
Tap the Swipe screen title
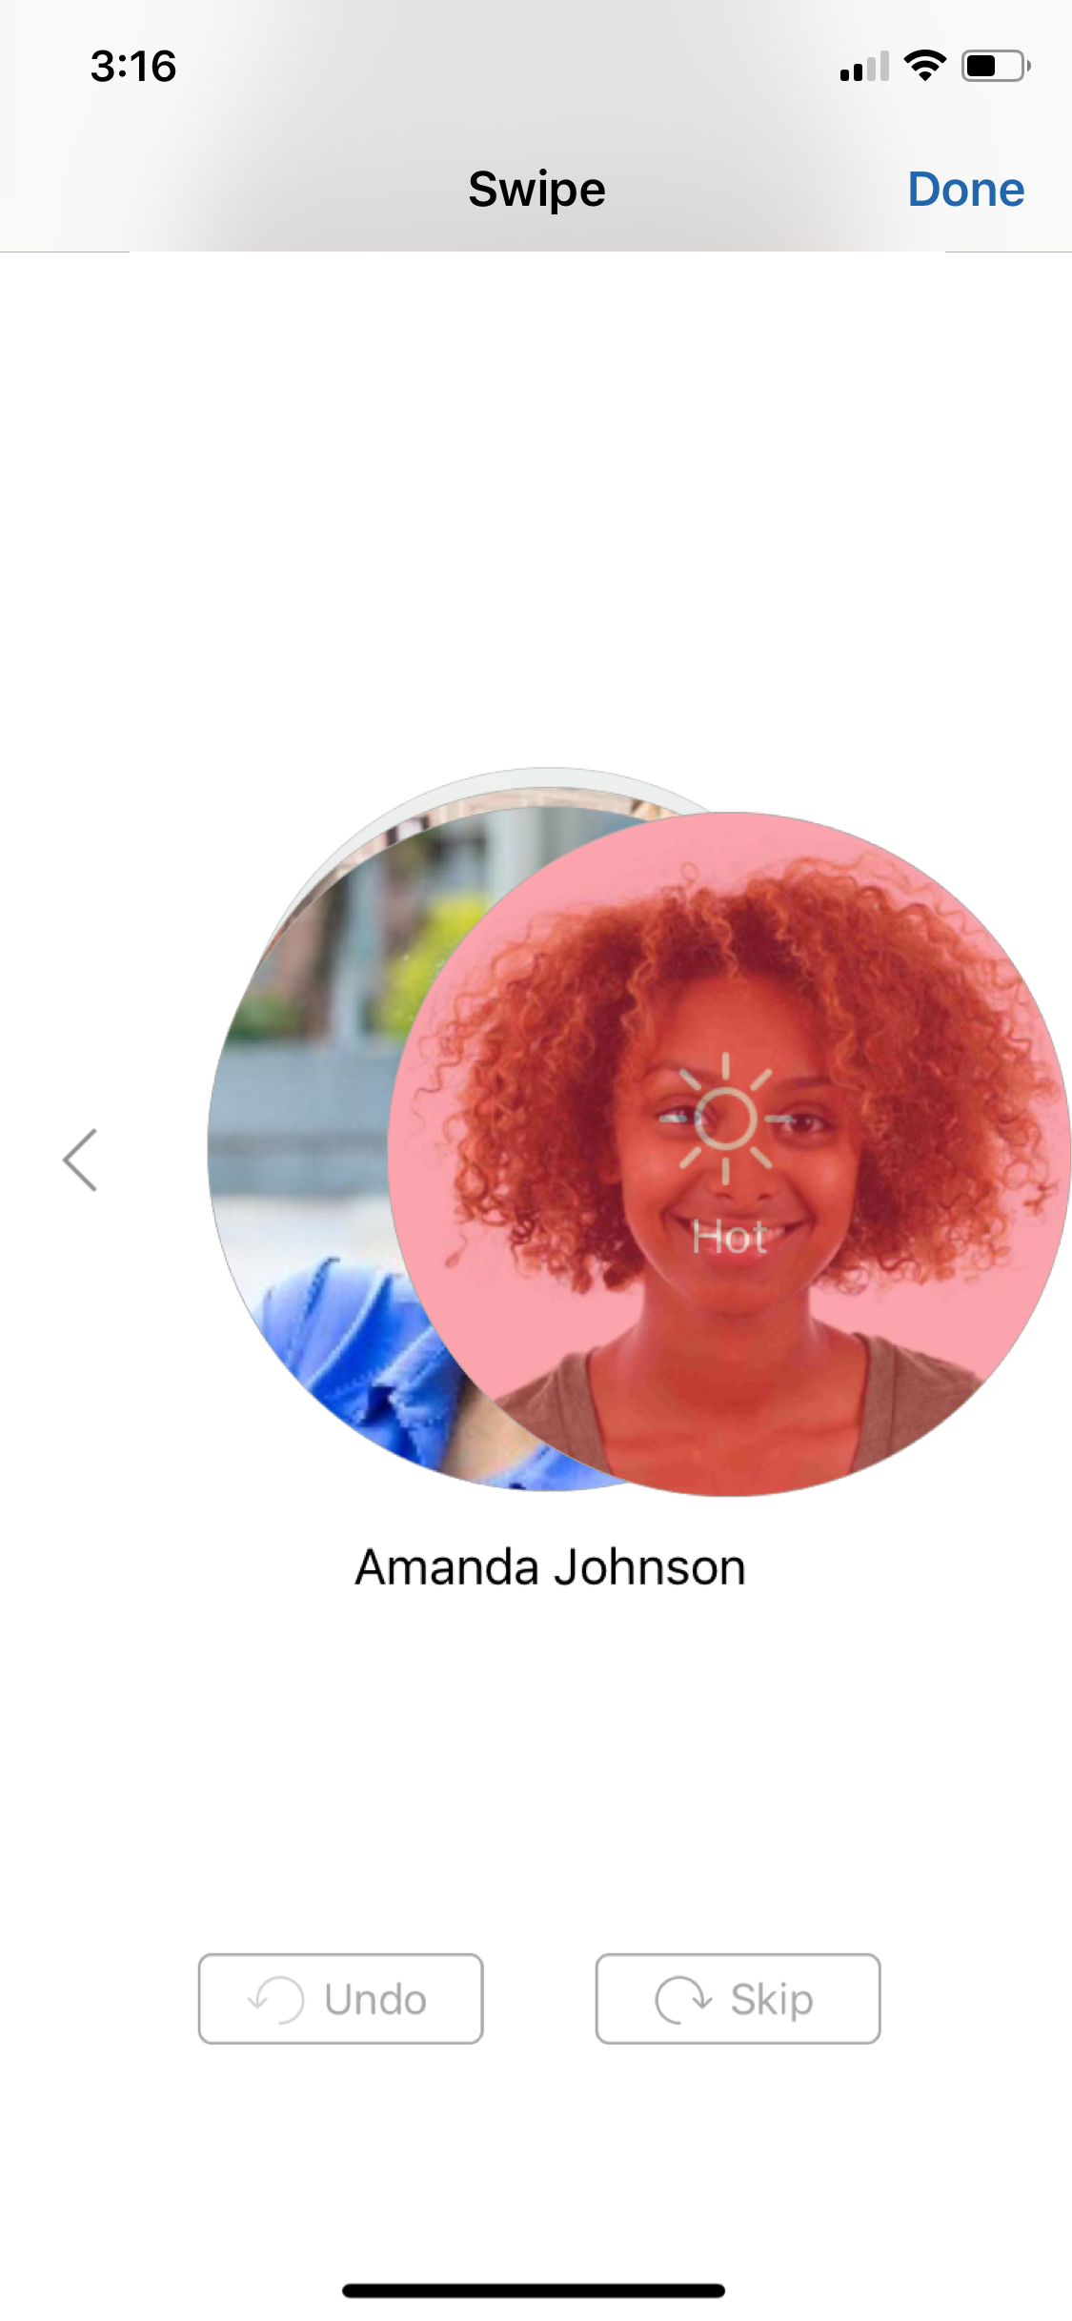click(536, 190)
